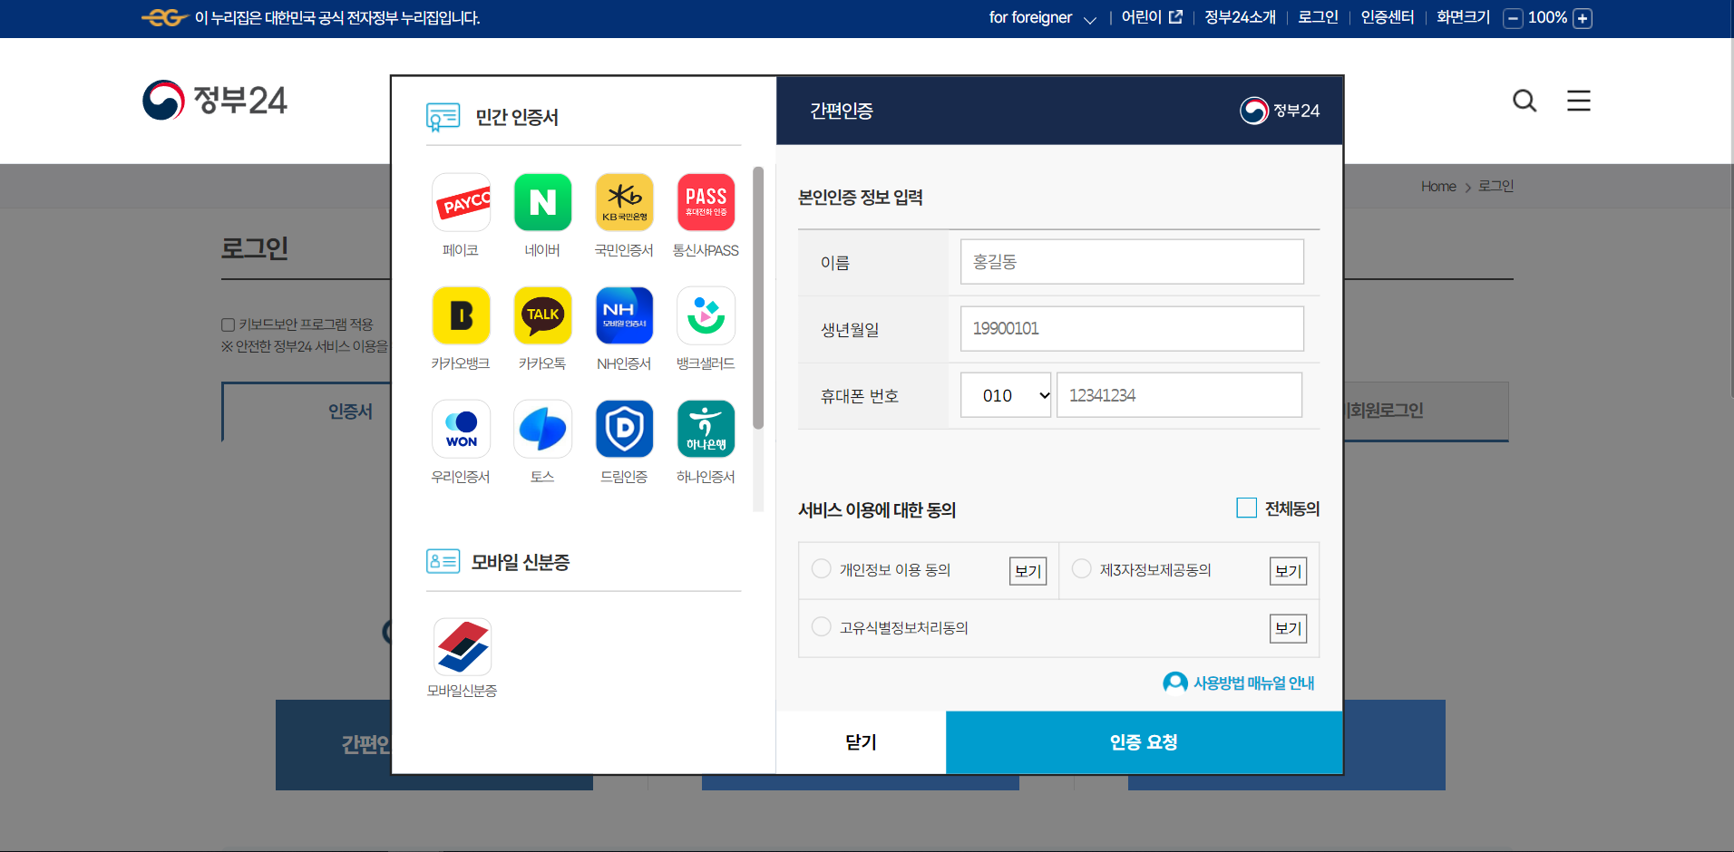Click the phone number input field

pyautogui.click(x=1179, y=395)
